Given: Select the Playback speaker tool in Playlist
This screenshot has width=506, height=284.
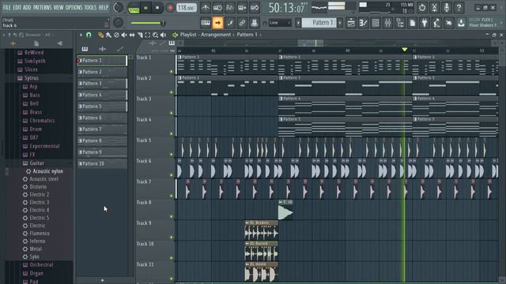Looking at the screenshot, I should coord(164,35).
